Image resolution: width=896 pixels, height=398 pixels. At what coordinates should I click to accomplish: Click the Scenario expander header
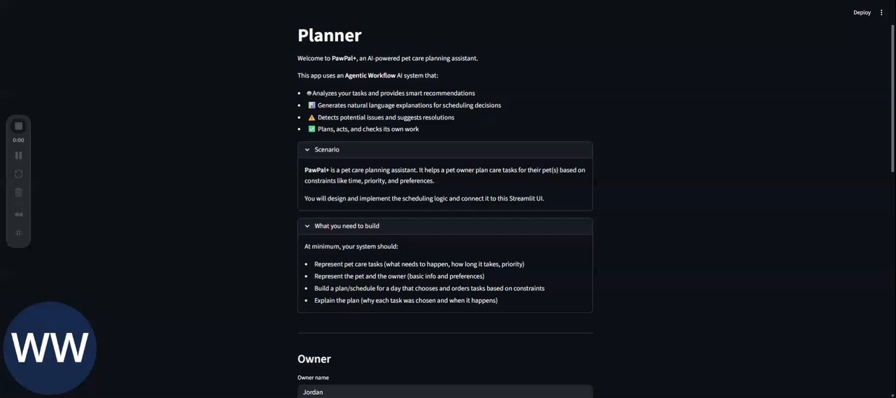click(x=444, y=150)
